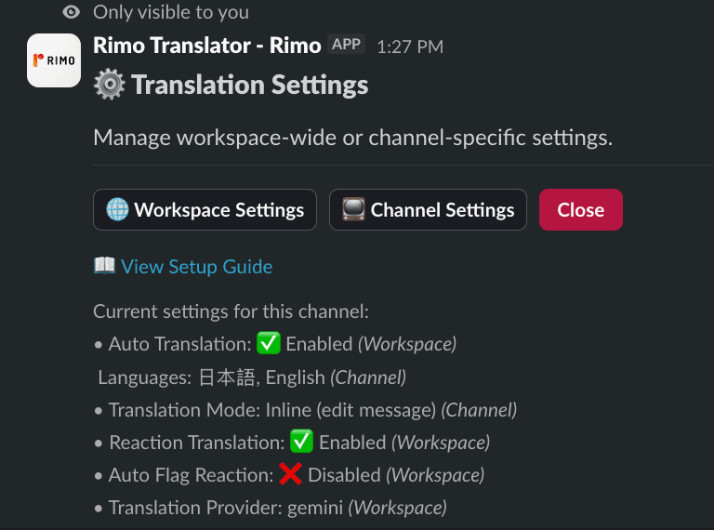Open the View Setup Guide link
The height and width of the screenshot is (530, 714).
(197, 266)
